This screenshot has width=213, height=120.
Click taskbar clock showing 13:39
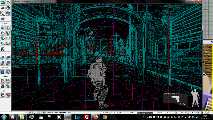[x=205, y=117]
